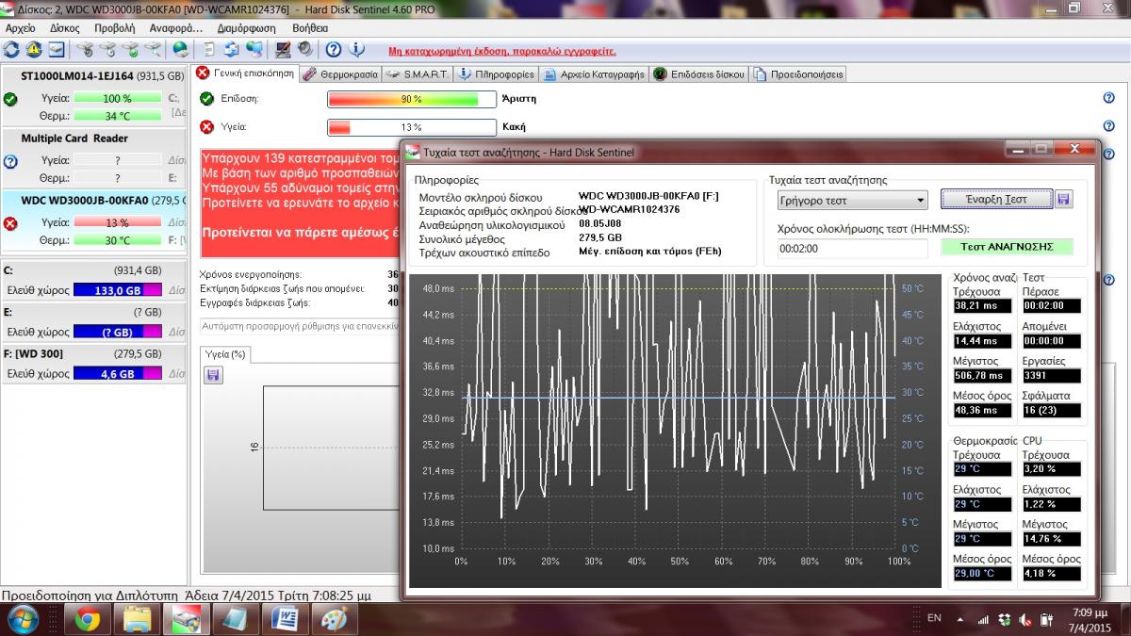This screenshot has height=636, width=1131.
Task: Click the Μέγιστος seek time '506,78 ms'
Action: (x=983, y=376)
